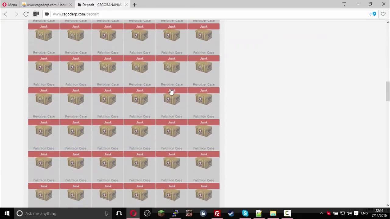Open a new browser tab
Image resolution: width=390 pixels, height=219 pixels.
(134, 5)
